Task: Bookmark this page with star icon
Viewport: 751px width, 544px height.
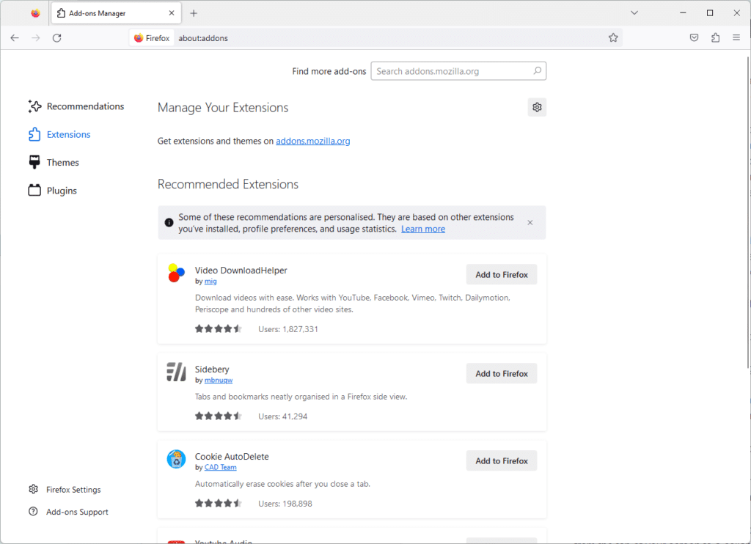Action: 613,38
